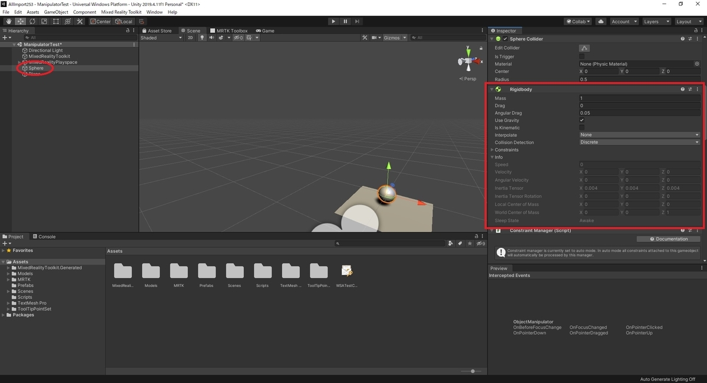Toggle grid snapping icon in top toolbar

[x=141, y=22]
